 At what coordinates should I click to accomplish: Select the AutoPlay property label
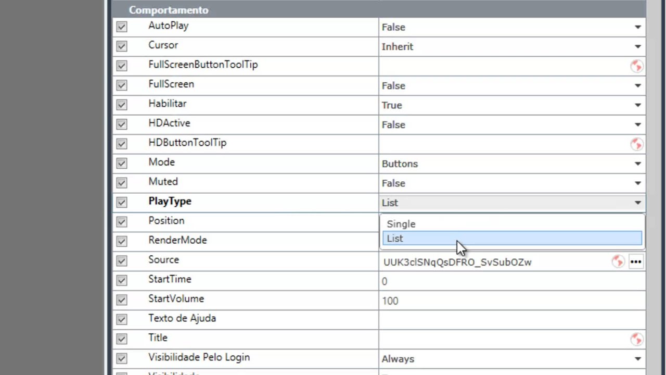click(168, 26)
